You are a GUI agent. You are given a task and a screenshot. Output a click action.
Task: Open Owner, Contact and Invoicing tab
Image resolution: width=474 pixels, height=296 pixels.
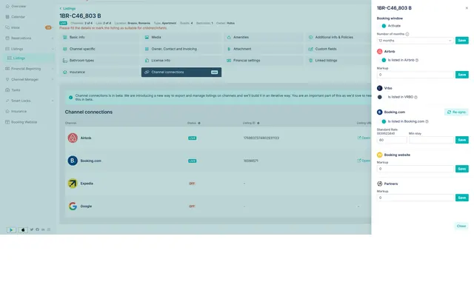pos(181,49)
